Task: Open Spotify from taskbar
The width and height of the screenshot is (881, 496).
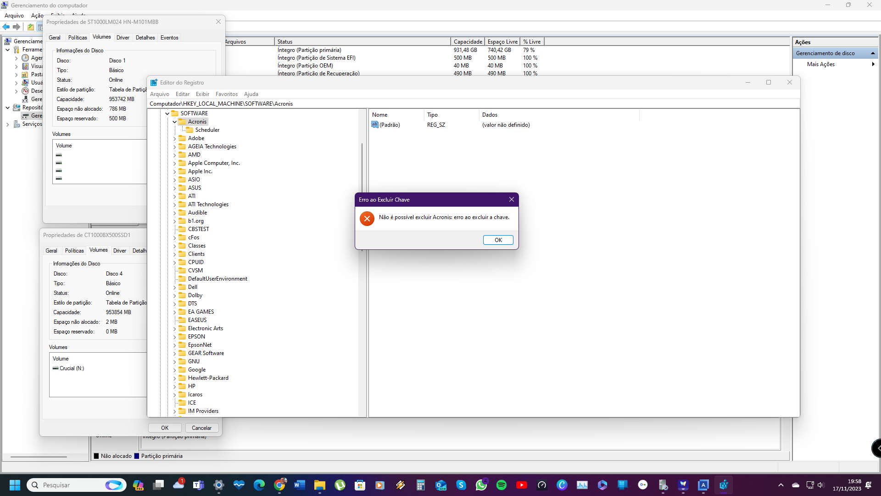Action: click(502, 485)
